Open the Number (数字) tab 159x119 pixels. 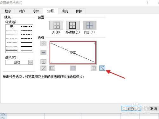coord(8,11)
